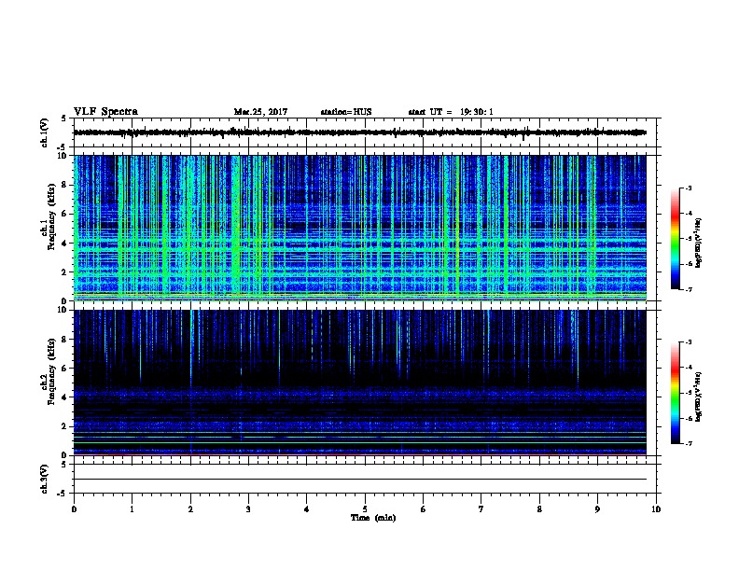Click the "VLF Spectra" plot title

coord(105,111)
